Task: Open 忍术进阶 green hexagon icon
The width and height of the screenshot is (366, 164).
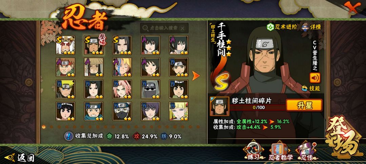Action: [270, 27]
